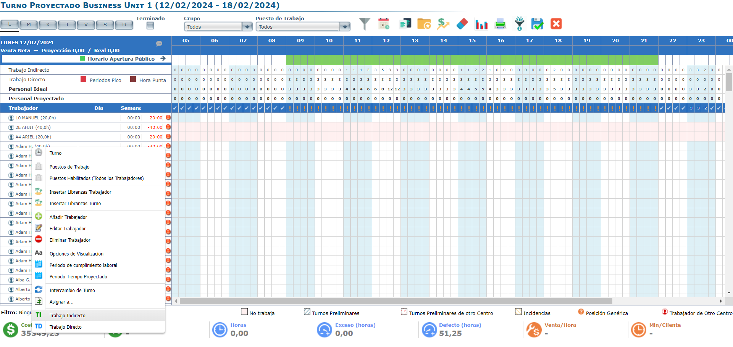Open the bar chart statistics icon
This screenshot has height=347, width=733.
coord(481,24)
